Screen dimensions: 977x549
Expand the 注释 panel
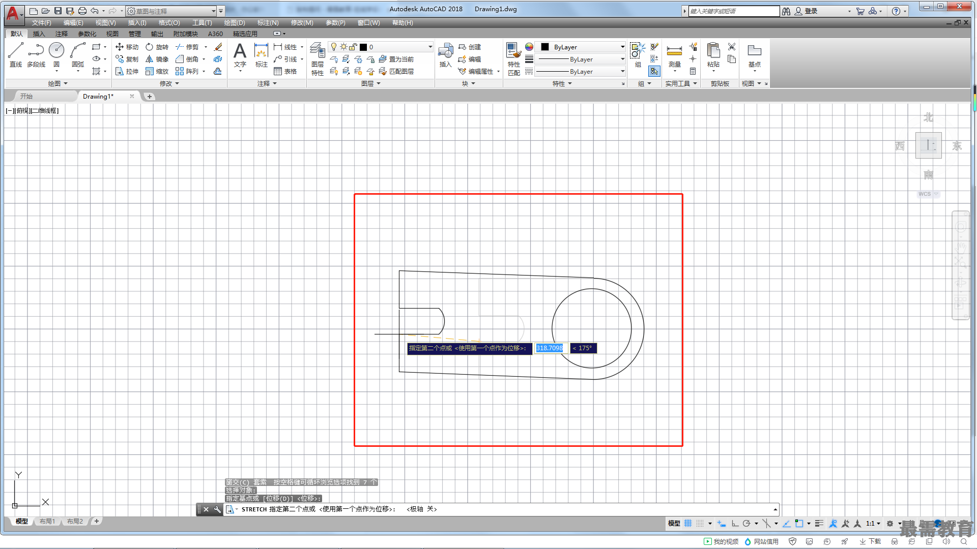click(x=267, y=83)
